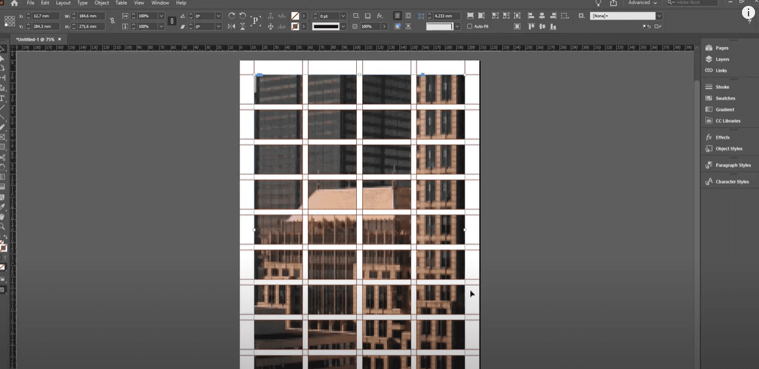Align left edges icon in control bar
This screenshot has height=369, width=759.
click(x=531, y=16)
